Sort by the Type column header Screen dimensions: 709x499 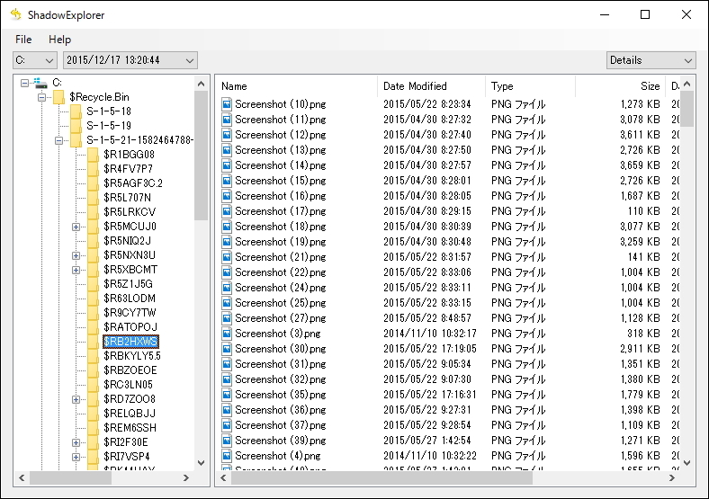530,86
